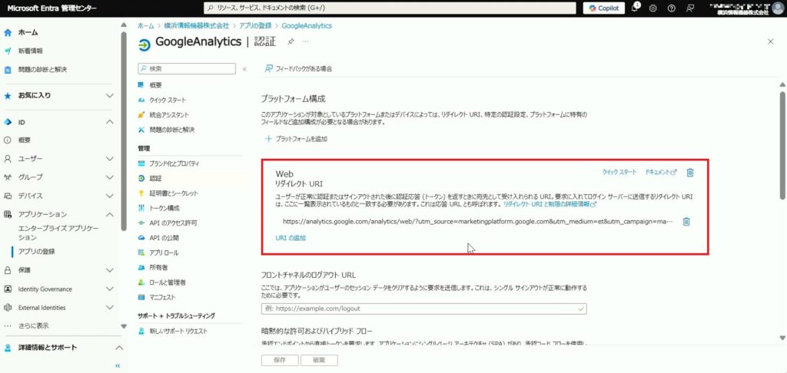
Task: Open the settings gear icon
Action: click(x=653, y=8)
